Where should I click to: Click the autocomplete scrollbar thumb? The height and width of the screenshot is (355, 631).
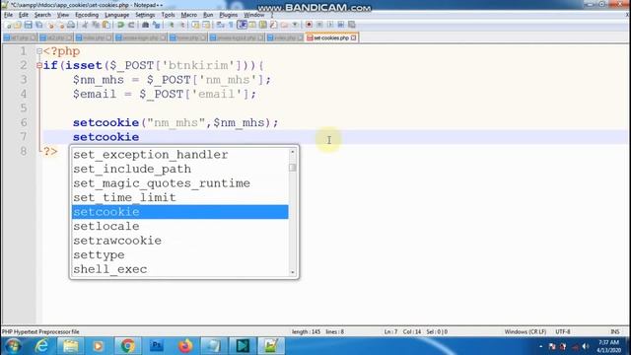tap(293, 167)
